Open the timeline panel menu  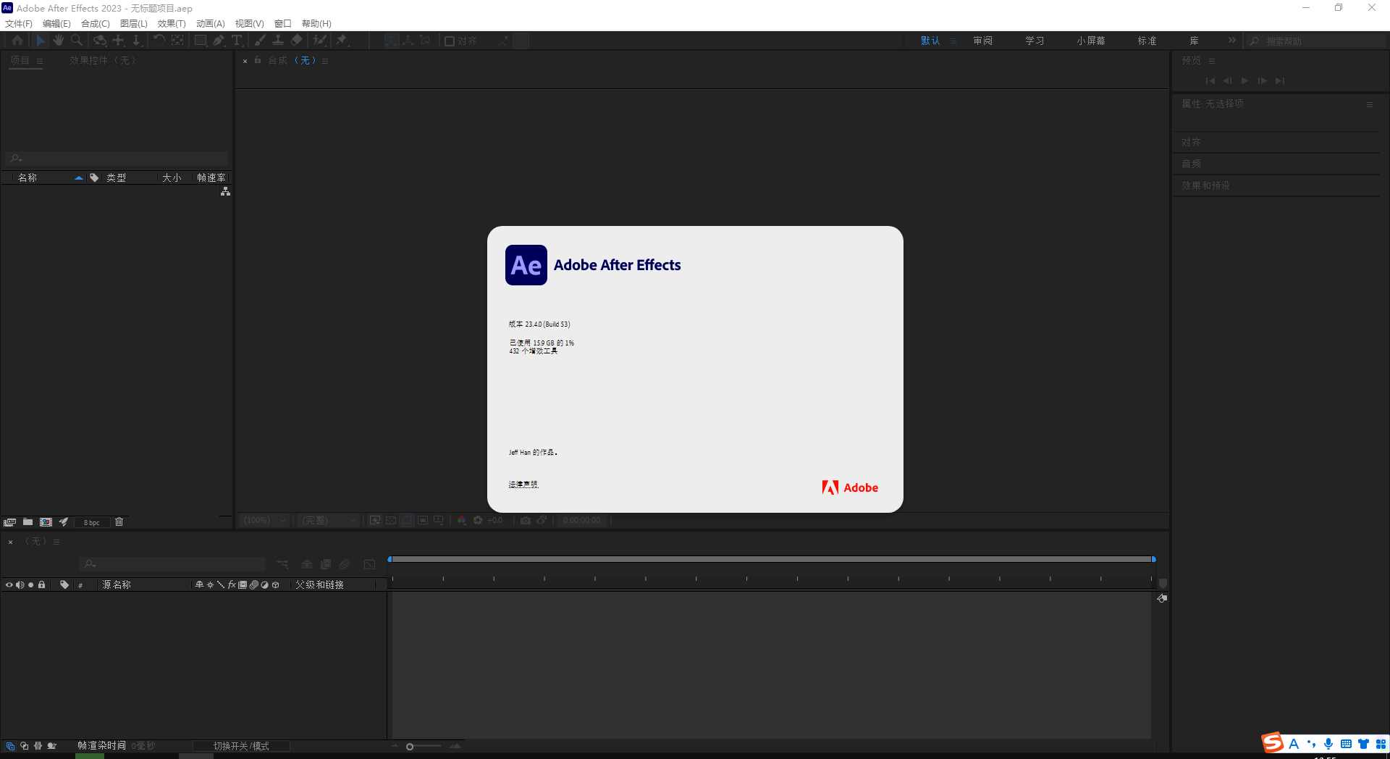[x=56, y=542]
